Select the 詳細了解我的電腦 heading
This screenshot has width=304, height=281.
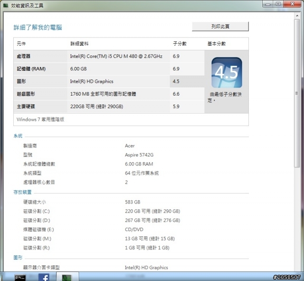coord(38,28)
